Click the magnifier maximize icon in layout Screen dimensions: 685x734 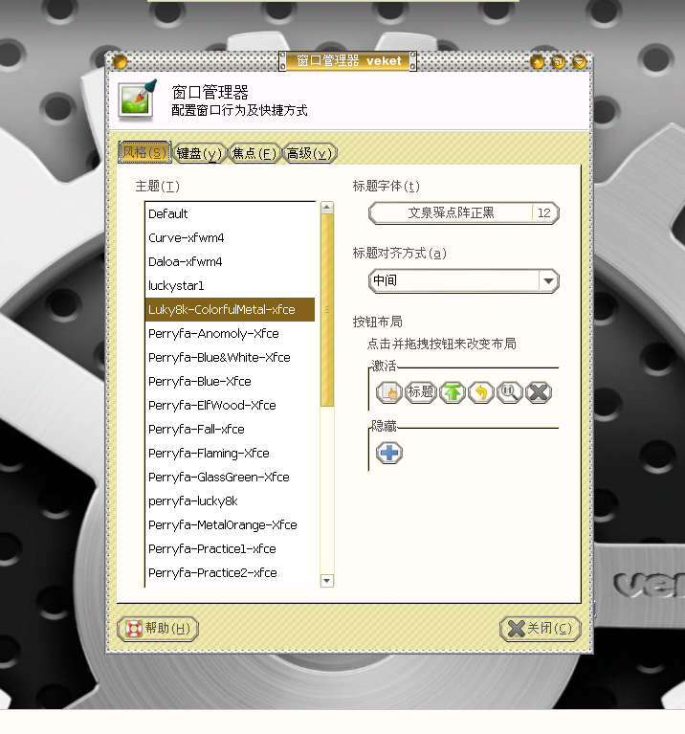click(x=510, y=391)
